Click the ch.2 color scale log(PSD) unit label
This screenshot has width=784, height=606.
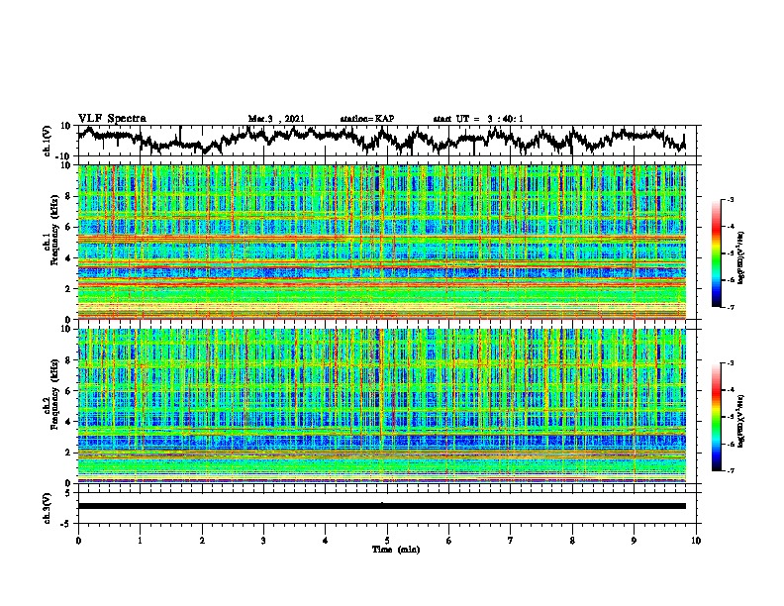click(741, 422)
